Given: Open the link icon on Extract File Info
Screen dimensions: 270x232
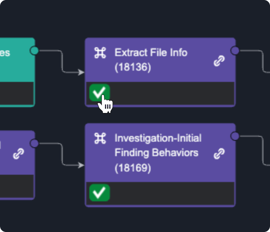Looking at the screenshot, I should pos(219,61).
